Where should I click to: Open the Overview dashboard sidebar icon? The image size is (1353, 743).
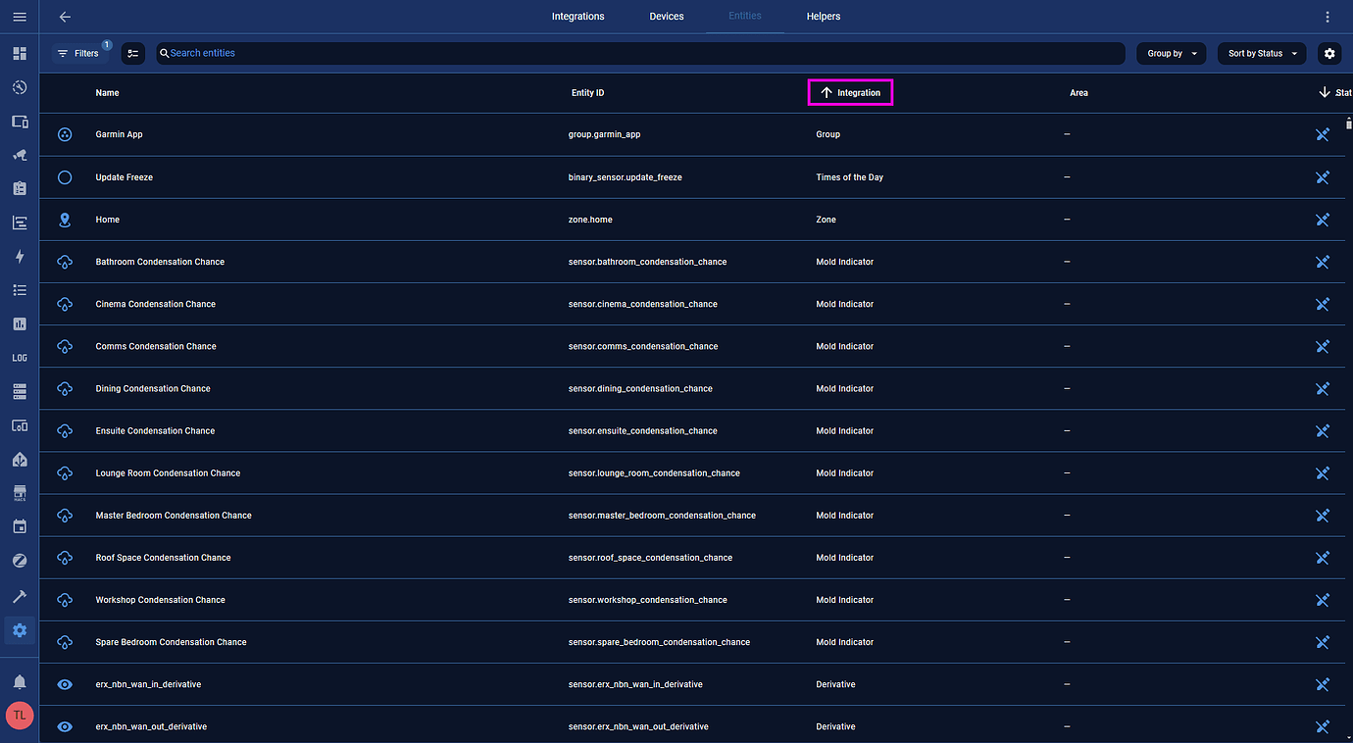[20, 53]
